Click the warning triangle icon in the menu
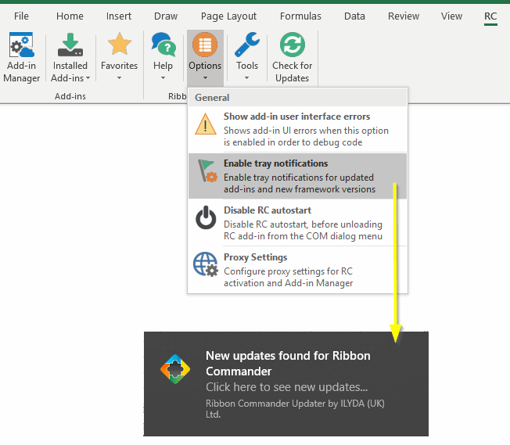Viewport: 510px width, 445px height. point(206,124)
